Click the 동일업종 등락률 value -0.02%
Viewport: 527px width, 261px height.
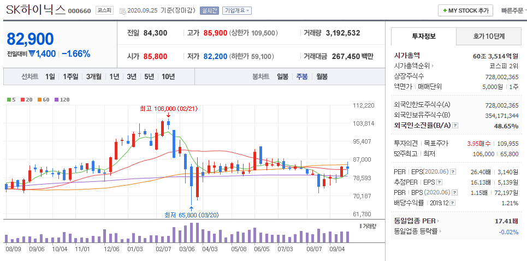click(508, 232)
